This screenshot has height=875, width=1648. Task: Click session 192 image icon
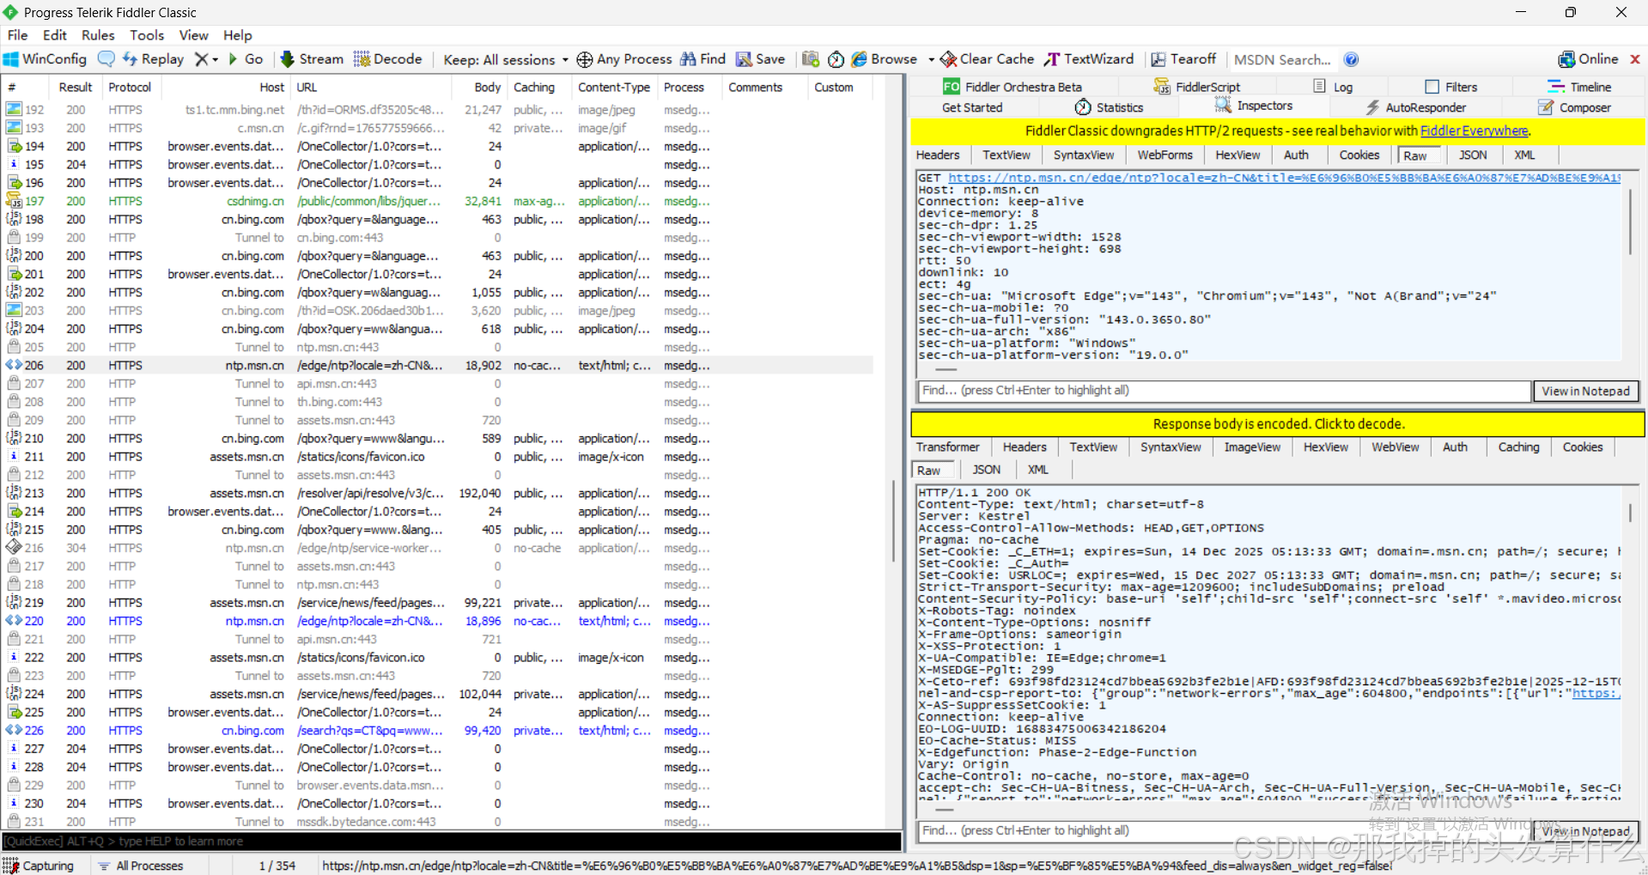click(14, 110)
